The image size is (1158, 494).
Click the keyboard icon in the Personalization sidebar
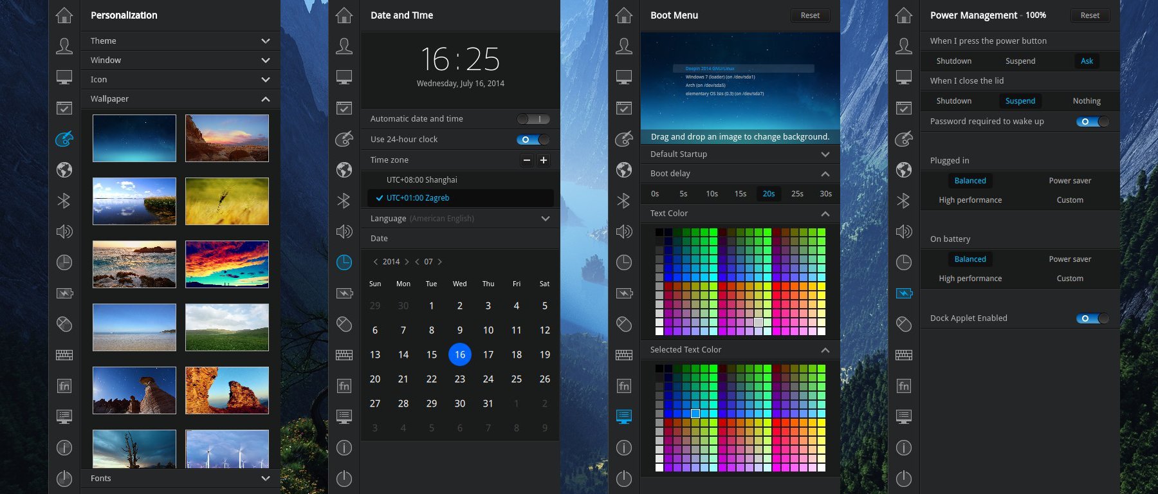64,355
